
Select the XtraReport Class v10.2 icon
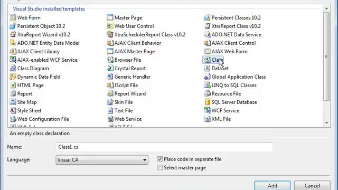pos(207,26)
